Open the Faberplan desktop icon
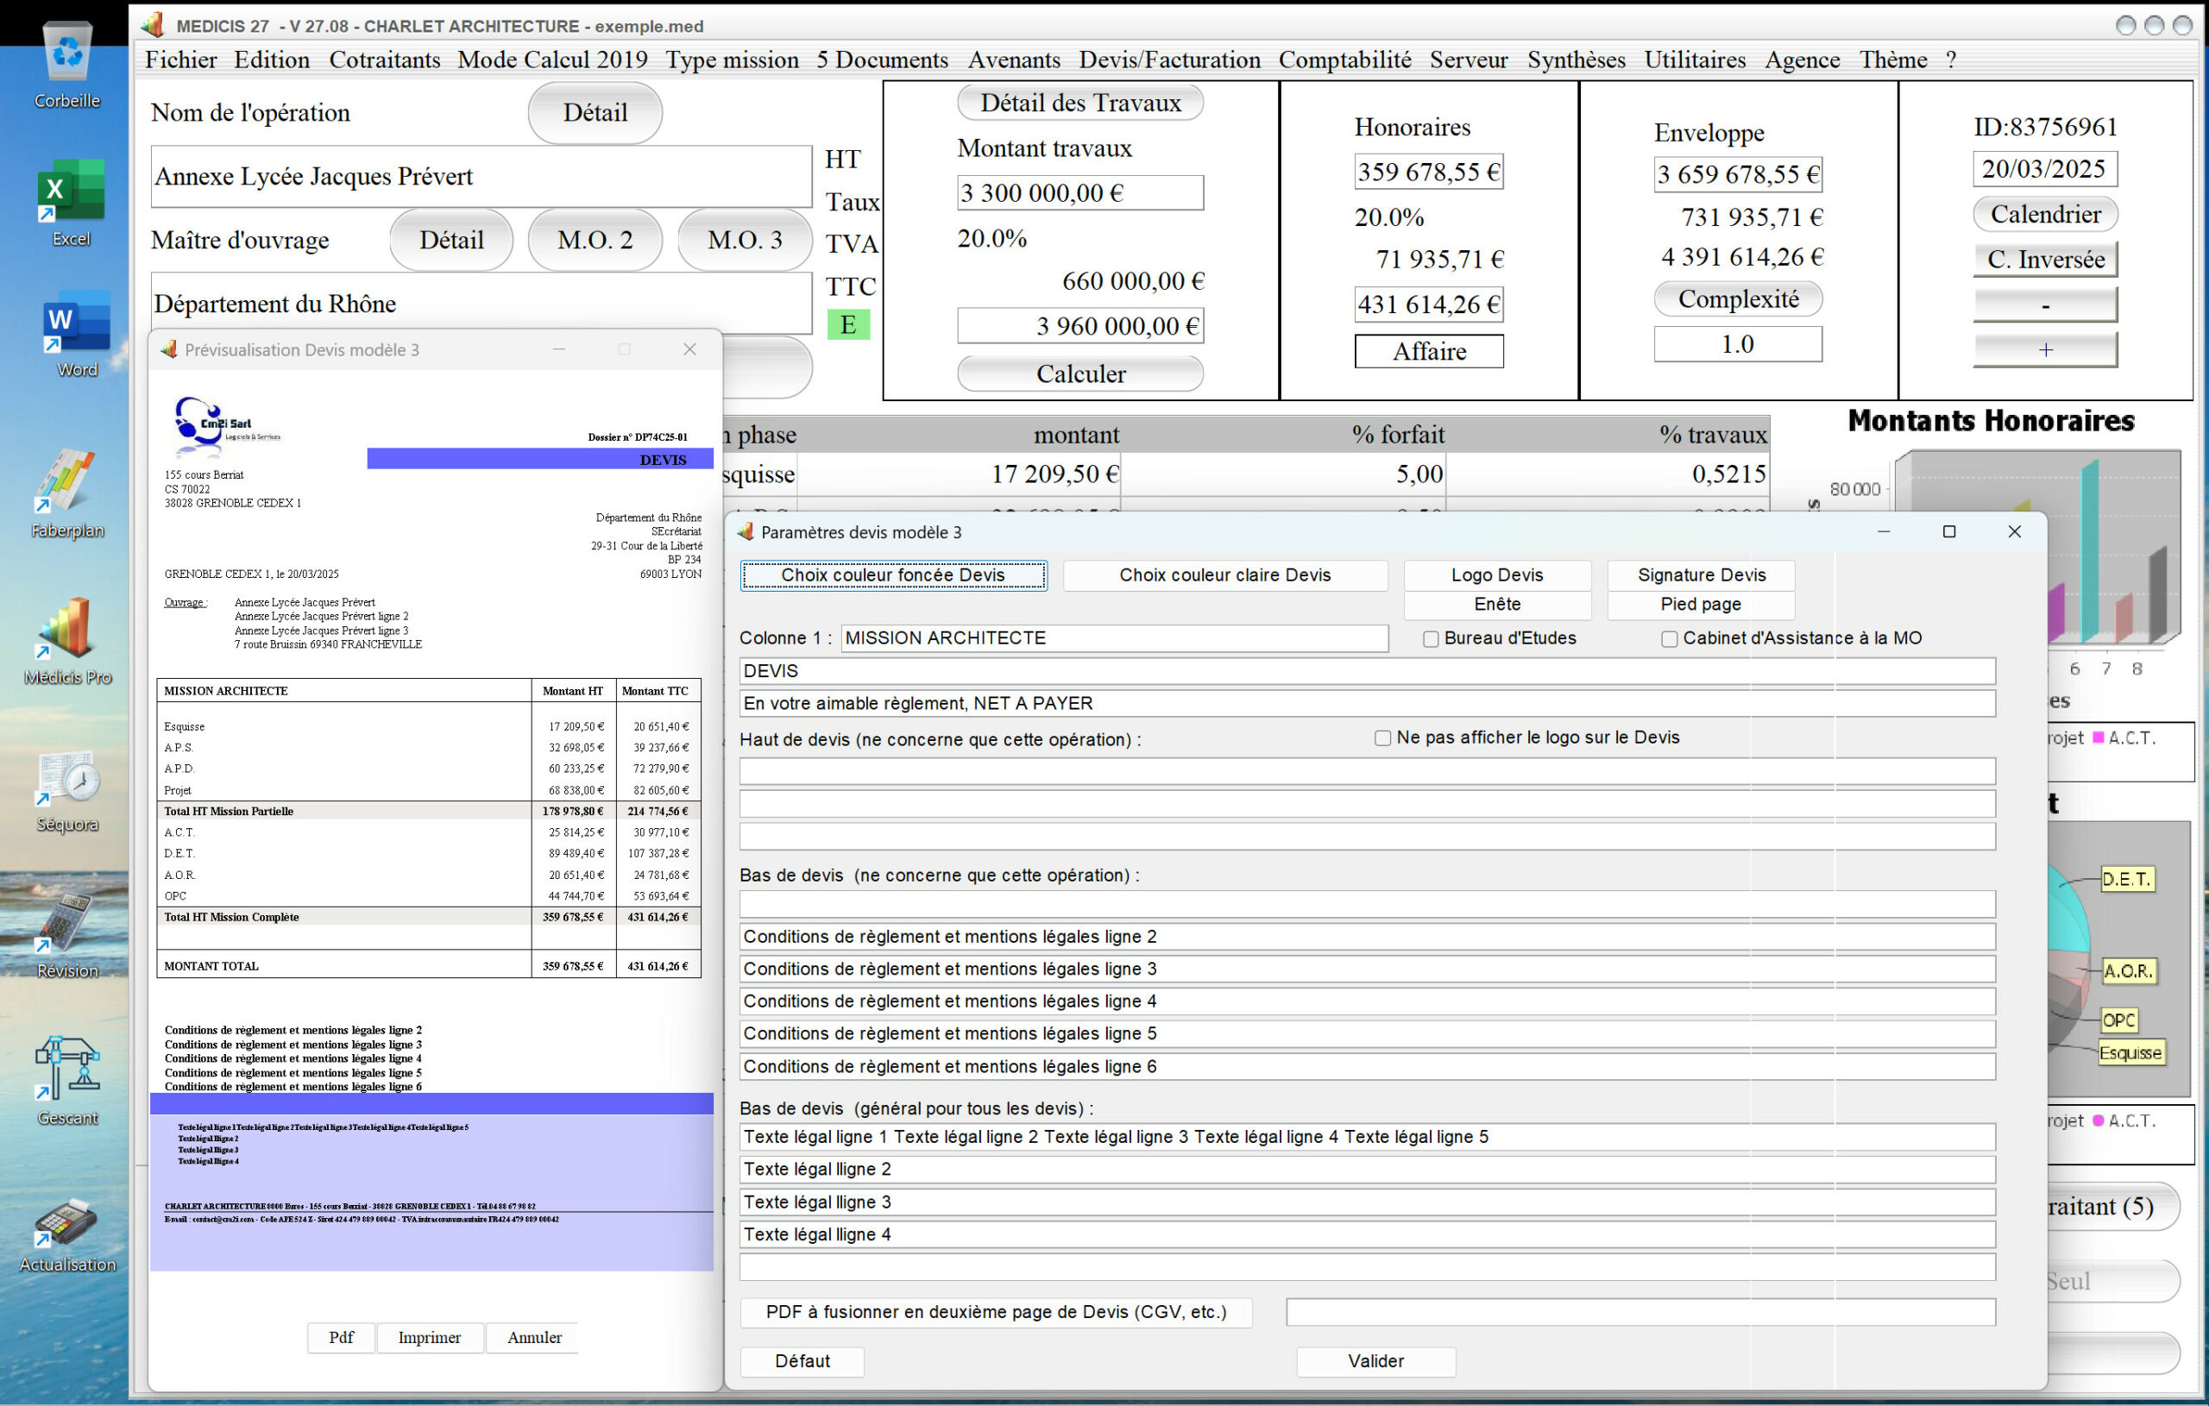Screen dimensions: 2209x1406 [x=66, y=480]
